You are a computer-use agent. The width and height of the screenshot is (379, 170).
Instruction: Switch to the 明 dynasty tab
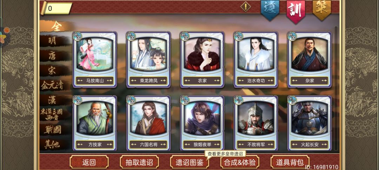coord(52,41)
